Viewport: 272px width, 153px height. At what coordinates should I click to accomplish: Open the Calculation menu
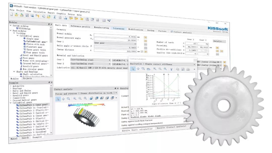pyautogui.click(x=39, y=12)
